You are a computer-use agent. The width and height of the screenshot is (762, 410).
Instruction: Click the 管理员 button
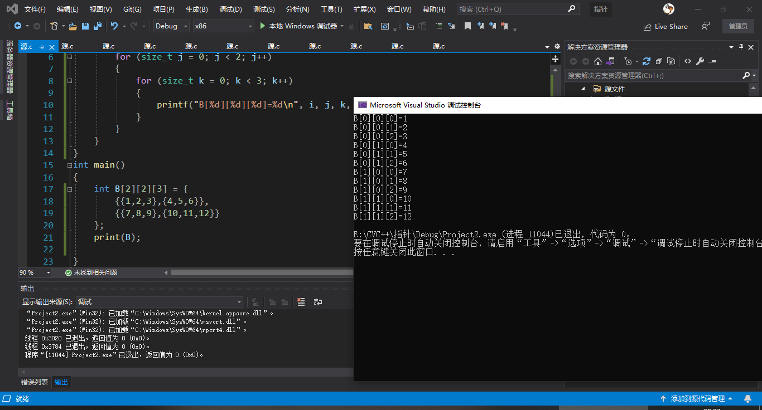738,26
